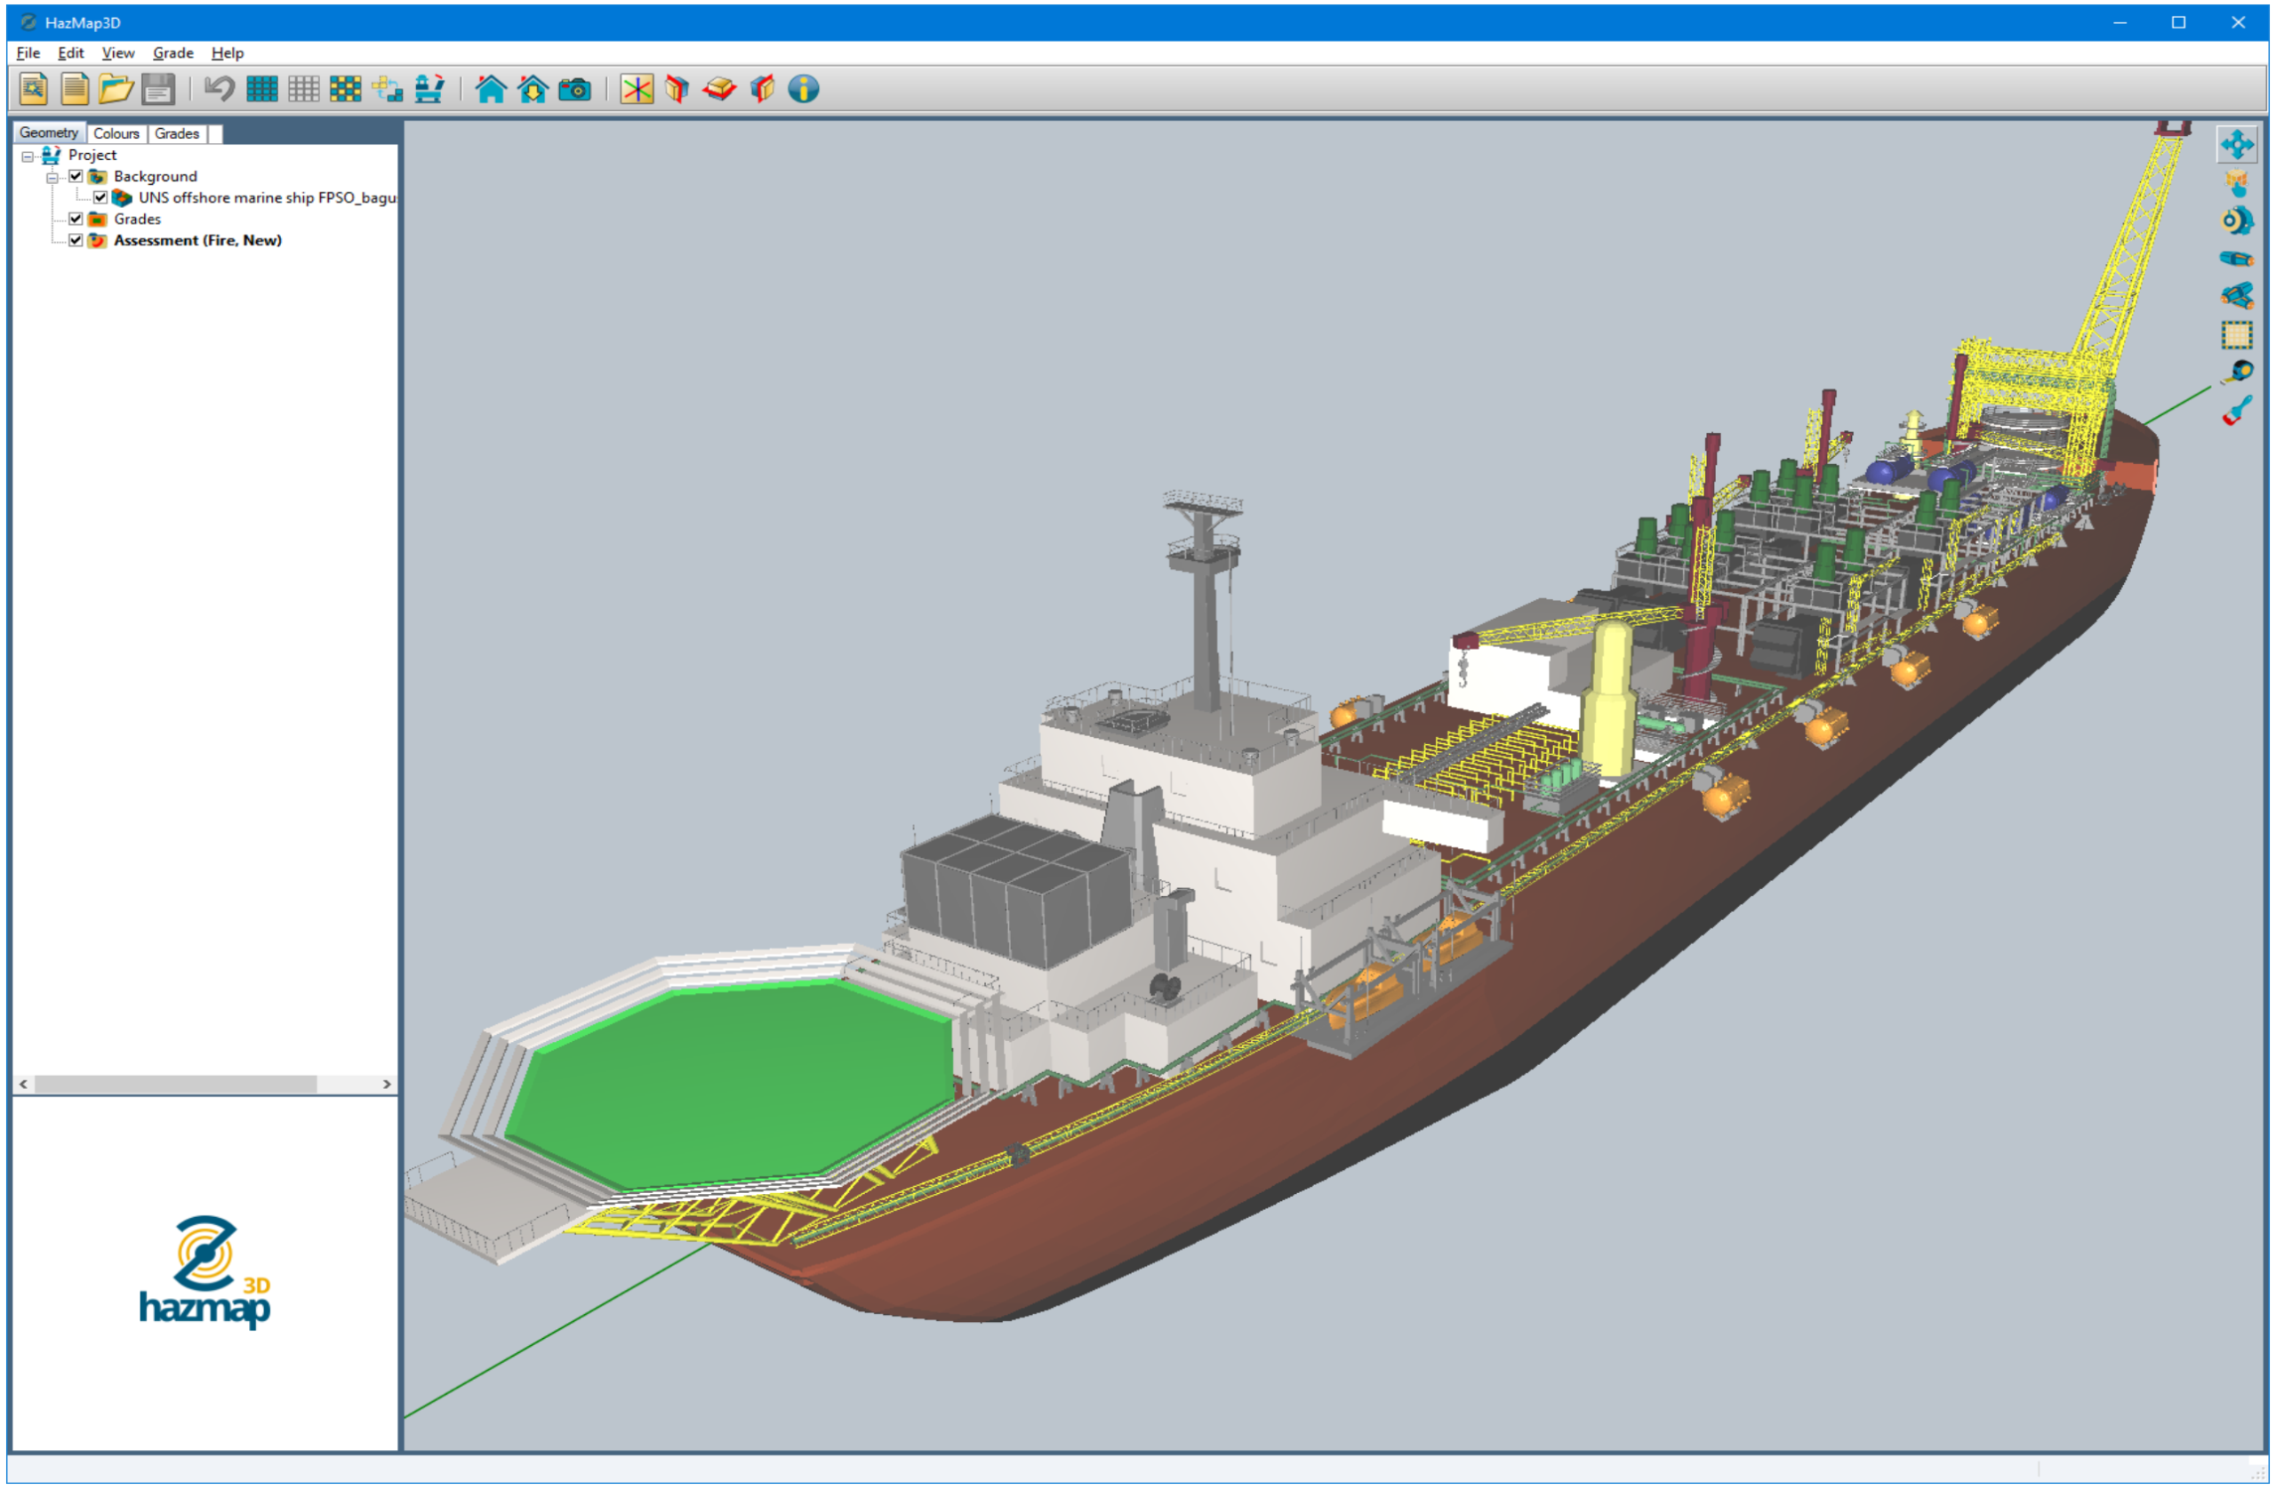The width and height of the screenshot is (2276, 1490).
Task: Collapse the Background tree node
Action: click(52, 177)
